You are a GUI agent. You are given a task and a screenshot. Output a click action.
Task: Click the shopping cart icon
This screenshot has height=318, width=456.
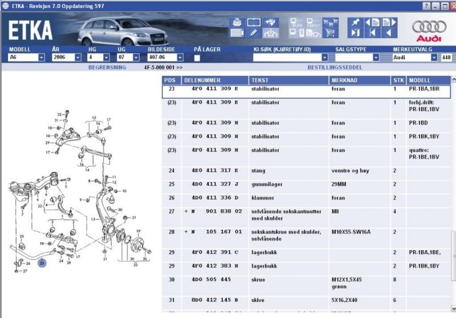coord(330,34)
